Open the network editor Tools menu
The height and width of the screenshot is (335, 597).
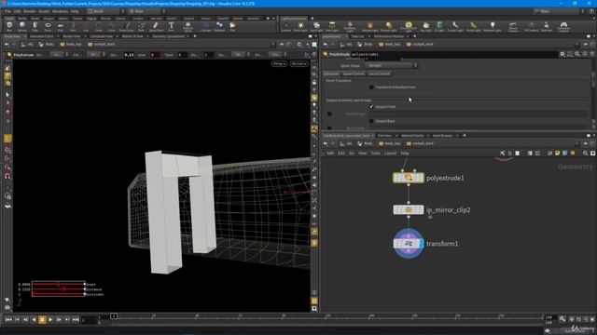coord(375,153)
